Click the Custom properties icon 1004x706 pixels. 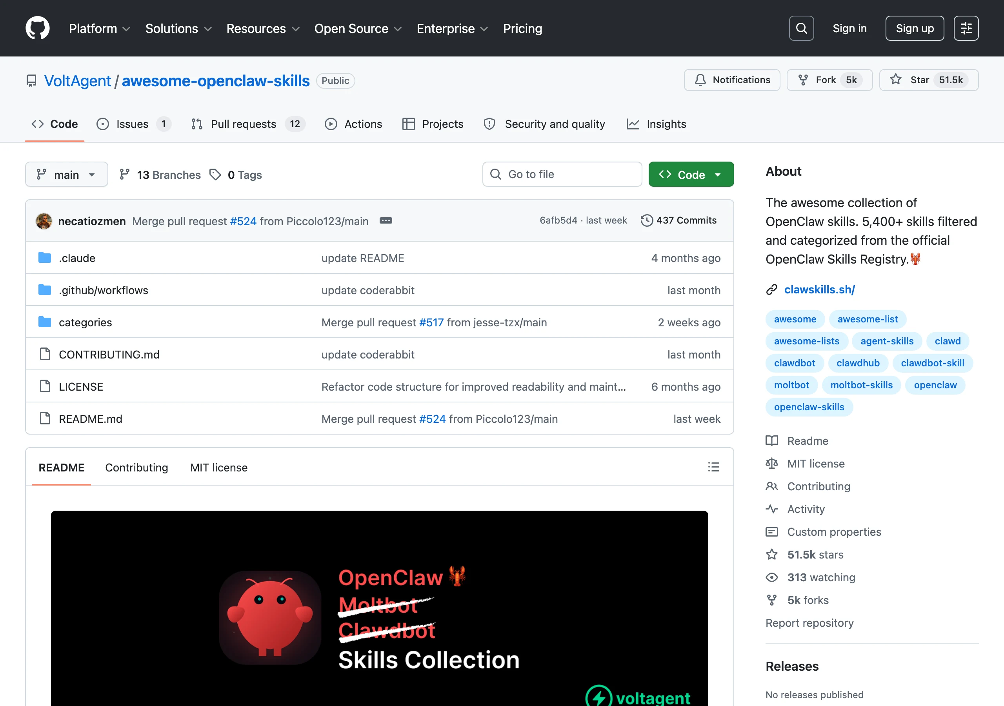click(771, 532)
